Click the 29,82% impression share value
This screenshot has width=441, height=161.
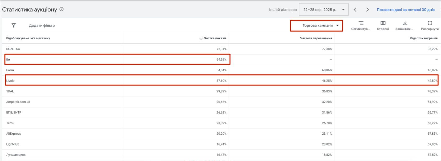[x=221, y=91]
